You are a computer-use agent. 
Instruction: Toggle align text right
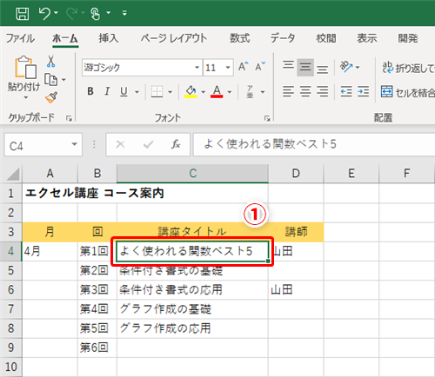[322, 91]
